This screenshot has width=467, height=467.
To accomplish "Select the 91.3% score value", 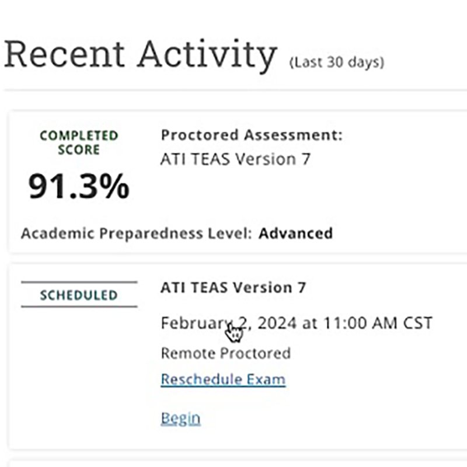I will tap(79, 186).
